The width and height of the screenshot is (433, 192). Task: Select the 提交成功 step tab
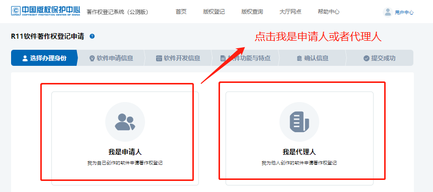tap(380, 58)
